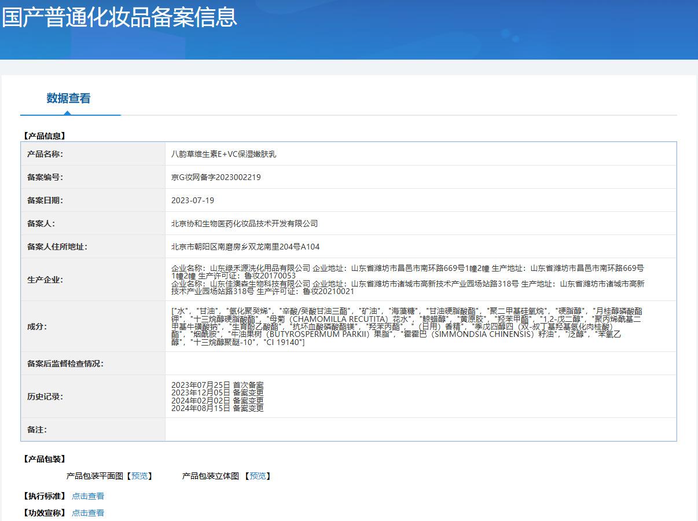This screenshot has width=698, height=521.
Task: Click the filing date 2023-07-19
Action: [x=193, y=200]
